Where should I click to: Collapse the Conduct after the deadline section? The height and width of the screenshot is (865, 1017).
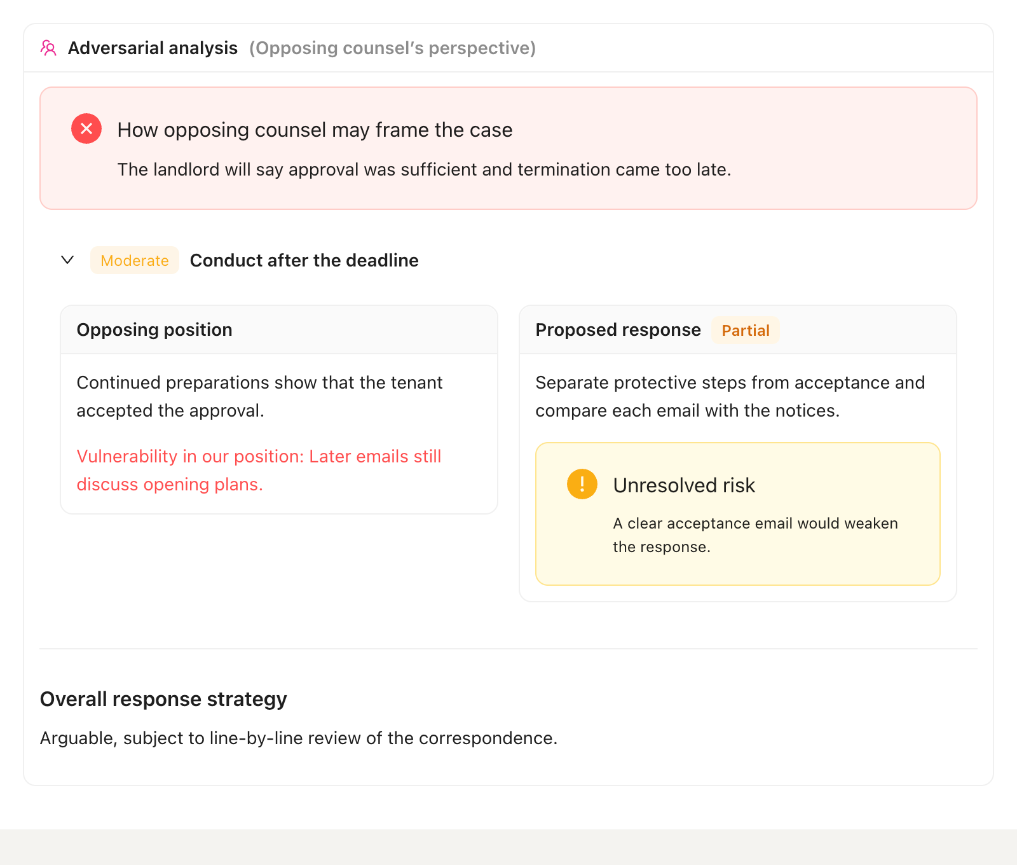pyautogui.click(x=67, y=260)
